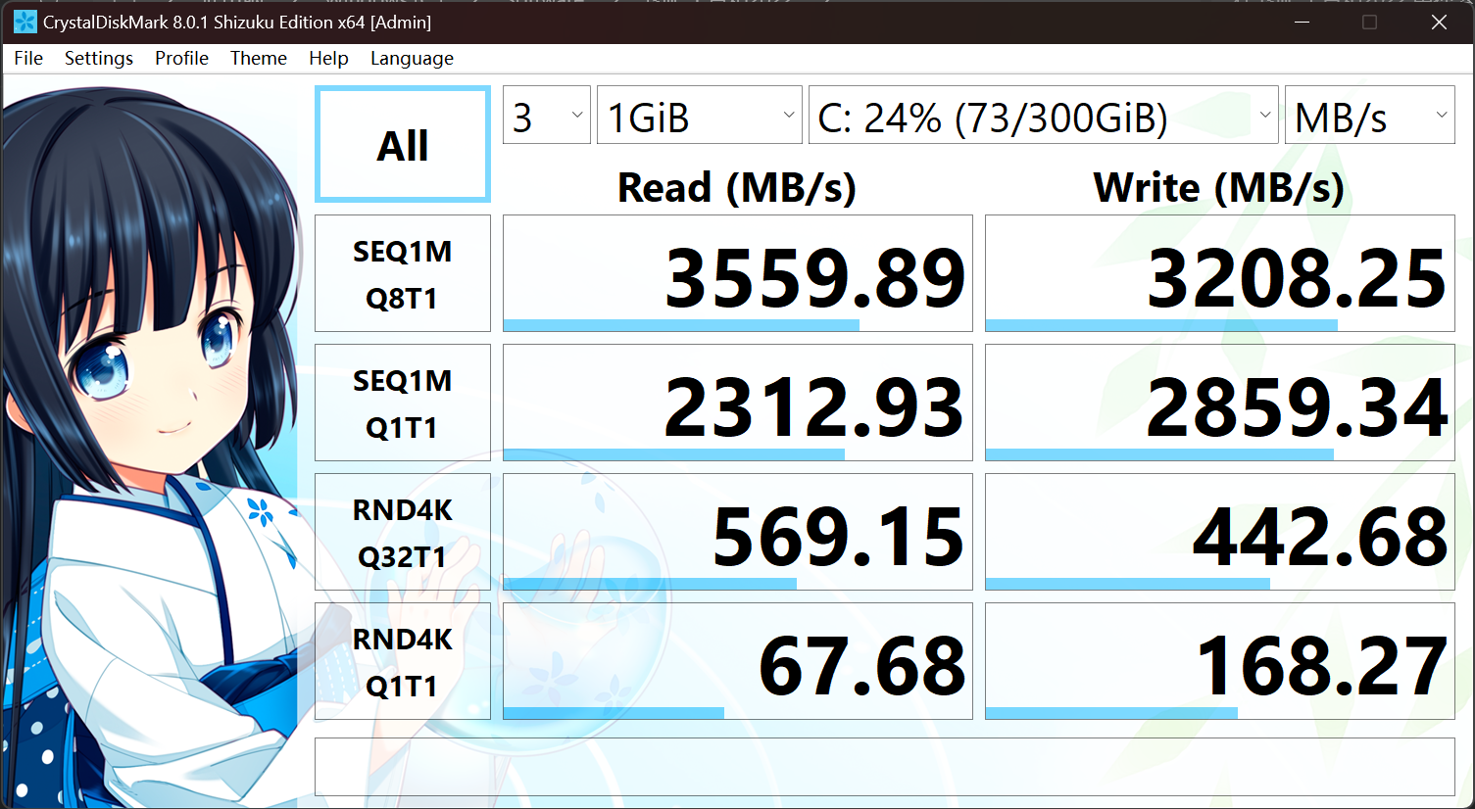Open the test count dropdown showing 3
This screenshot has height=809, width=1475.
pos(546,116)
